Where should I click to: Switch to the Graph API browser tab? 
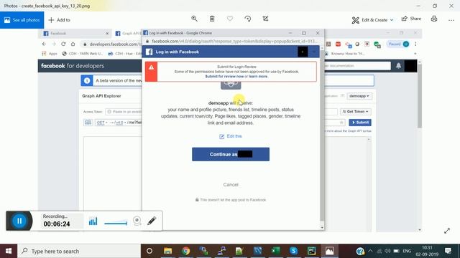coord(128,34)
